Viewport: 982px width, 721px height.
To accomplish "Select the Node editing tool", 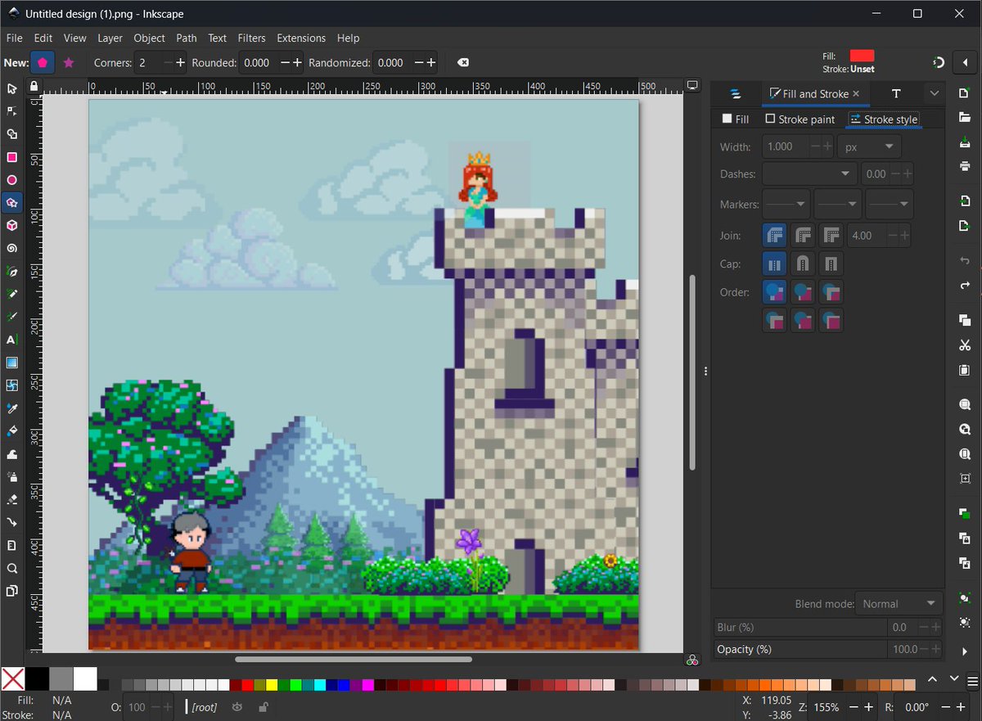I will (11, 111).
